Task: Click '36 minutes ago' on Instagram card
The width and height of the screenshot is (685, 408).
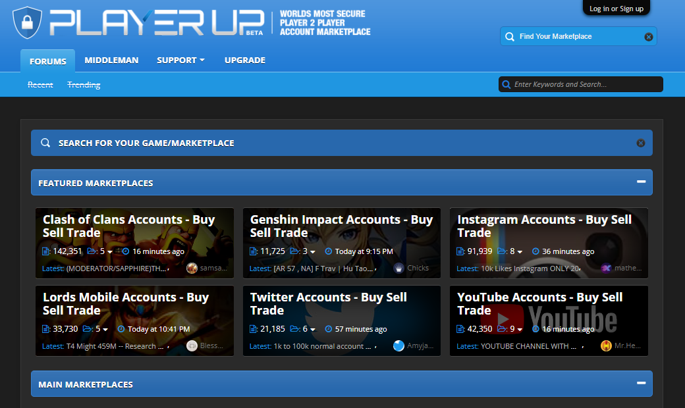Action: click(568, 251)
